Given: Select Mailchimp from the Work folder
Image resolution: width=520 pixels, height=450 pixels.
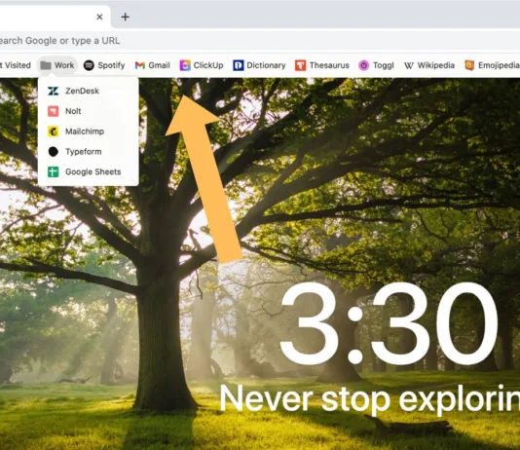Looking at the screenshot, I should pos(89,131).
